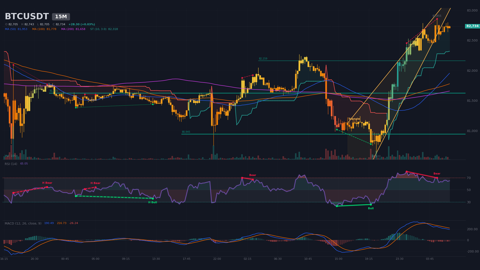480x270 pixels.
Task: Click the MA (100) 81,778 legend entry
Action: tap(44, 29)
